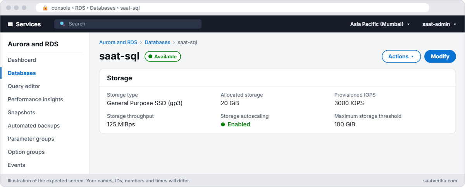The height and width of the screenshot is (187, 465).
Task: Click the Maximum storage threshold label
Action: point(368,116)
